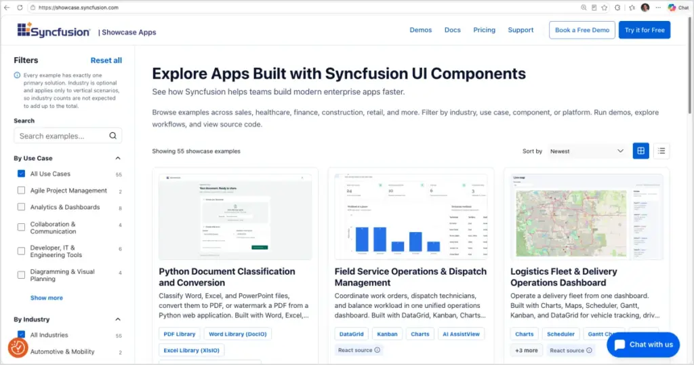
Task: Select the DataGrid tag
Action: coord(352,334)
